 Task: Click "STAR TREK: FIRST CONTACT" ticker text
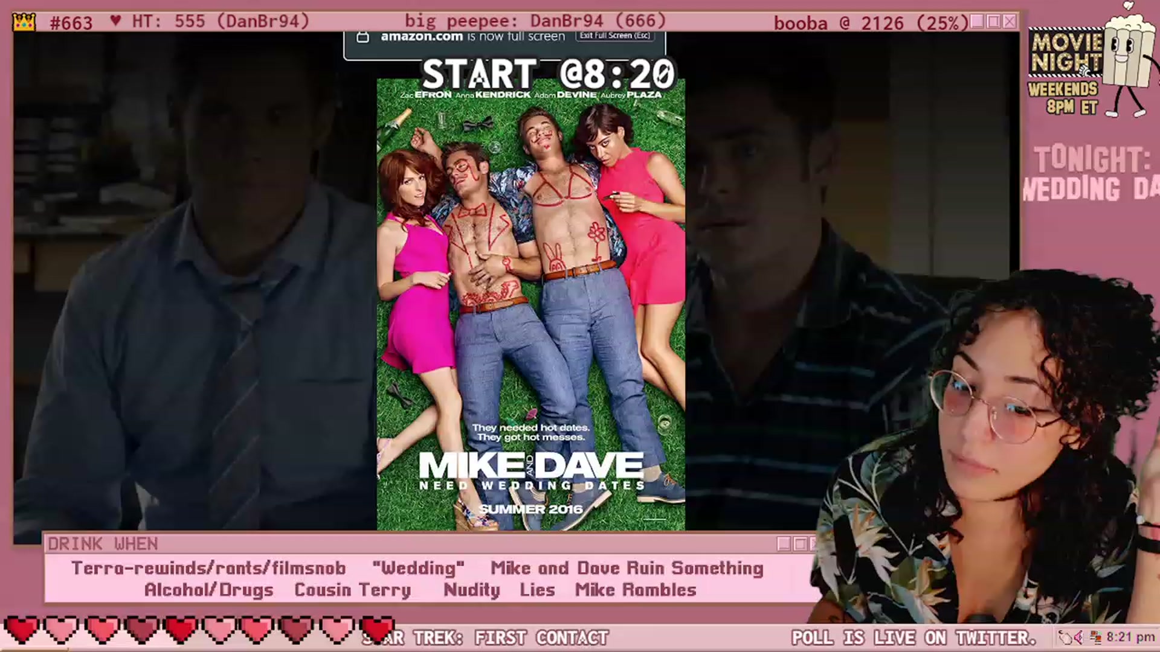coord(486,638)
